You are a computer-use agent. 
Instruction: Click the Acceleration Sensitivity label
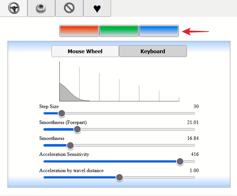pyautogui.click(x=64, y=154)
